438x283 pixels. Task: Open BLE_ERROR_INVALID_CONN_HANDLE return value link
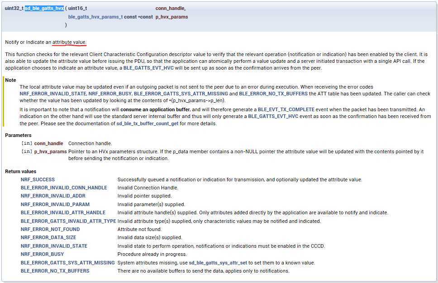click(x=64, y=188)
